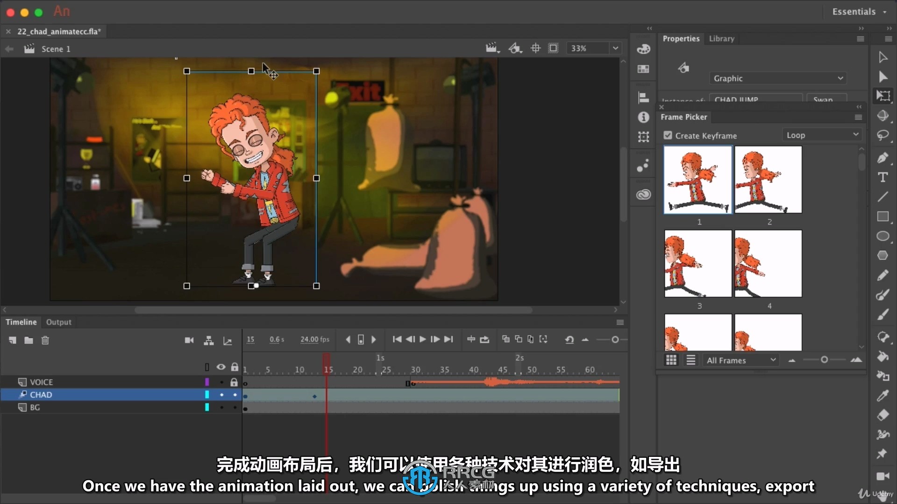Open the Creative Cloud Libraries icon
Viewport: 897px width, 504px height.
[643, 195]
